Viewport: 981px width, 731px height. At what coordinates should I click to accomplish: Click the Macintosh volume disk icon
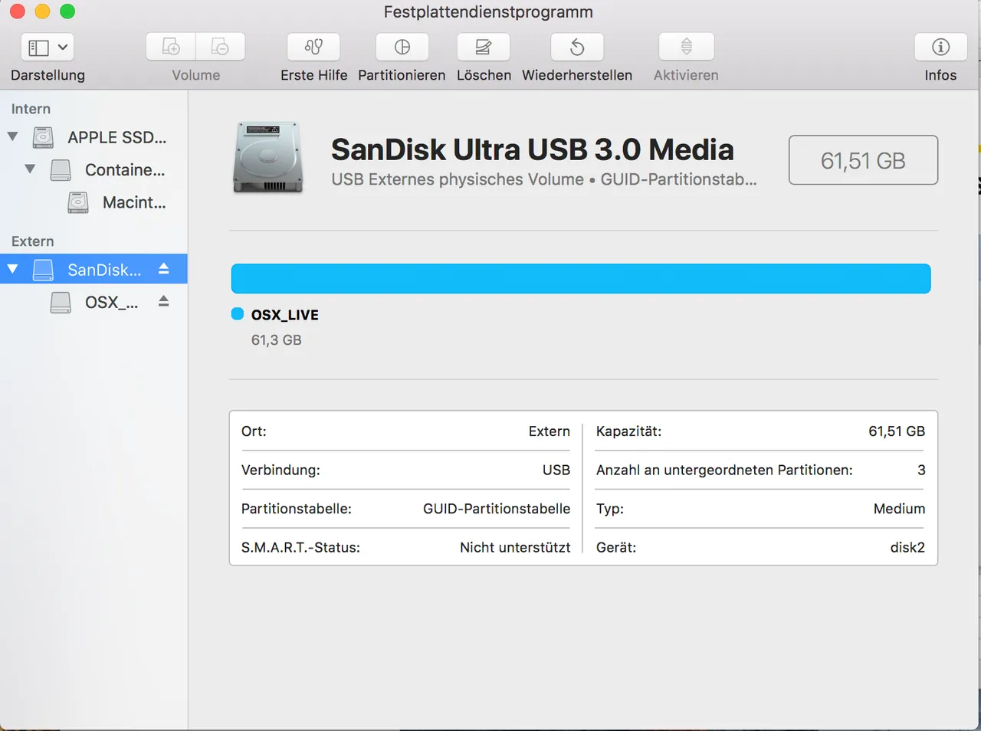(x=78, y=202)
